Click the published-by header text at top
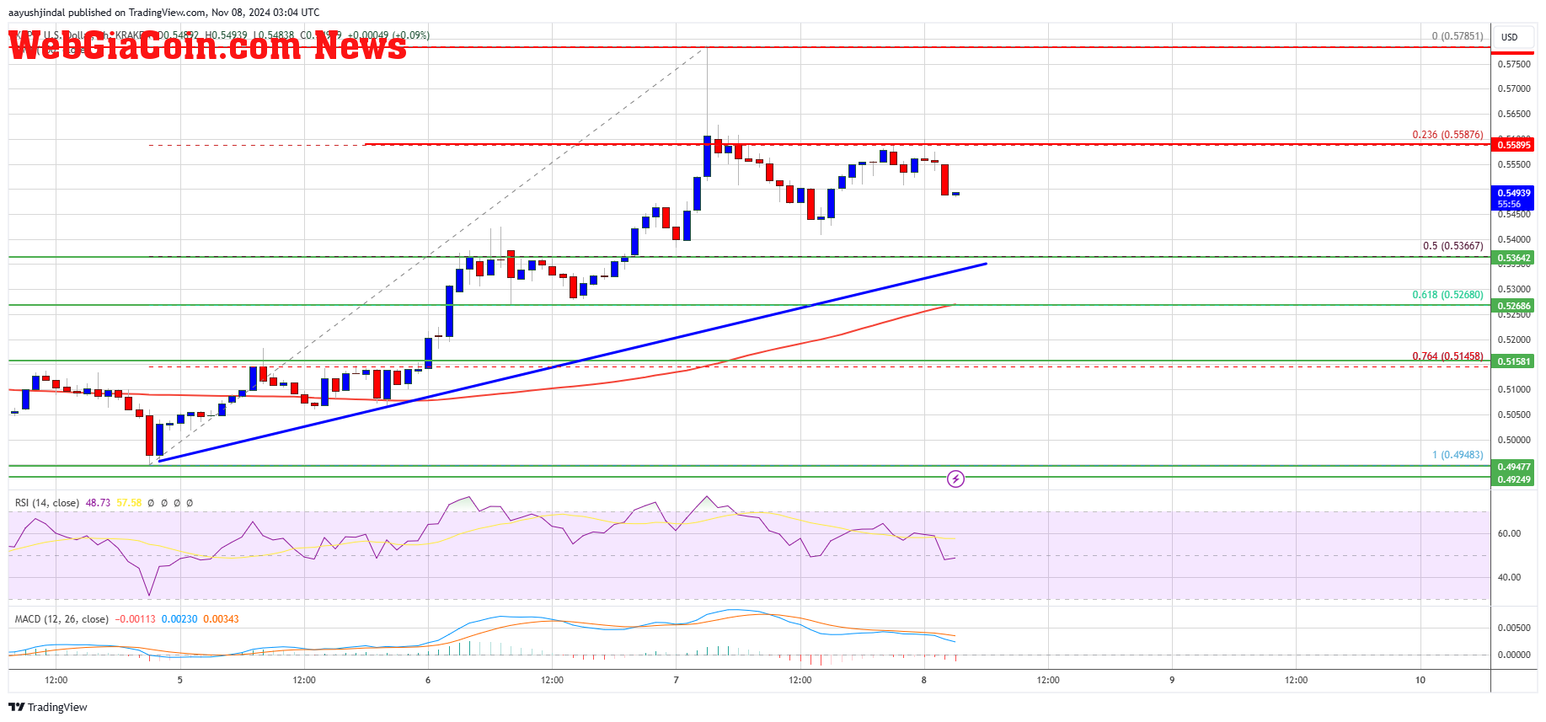1546x722 pixels. pos(163,13)
